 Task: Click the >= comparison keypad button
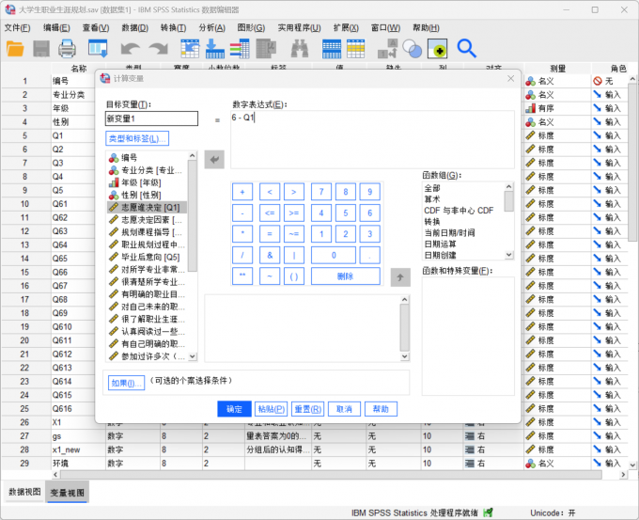[294, 213]
